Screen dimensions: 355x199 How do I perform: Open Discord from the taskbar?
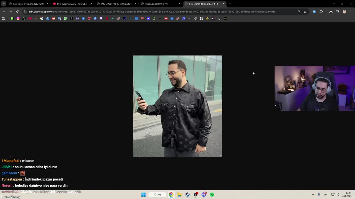pos(204,195)
